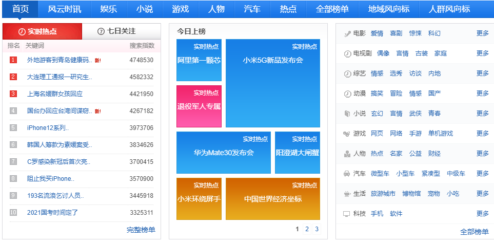The height and width of the screenshot is (242, 494).
Task: Click the clock icon beside 综艺
Action: tap(347, 74)
